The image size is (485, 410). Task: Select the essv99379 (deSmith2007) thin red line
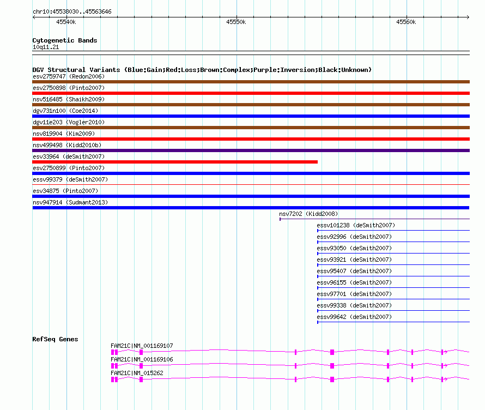tap(251, 185)
